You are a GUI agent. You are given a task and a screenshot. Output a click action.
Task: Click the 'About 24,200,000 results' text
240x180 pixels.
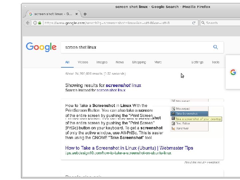(x=96, y=74)
